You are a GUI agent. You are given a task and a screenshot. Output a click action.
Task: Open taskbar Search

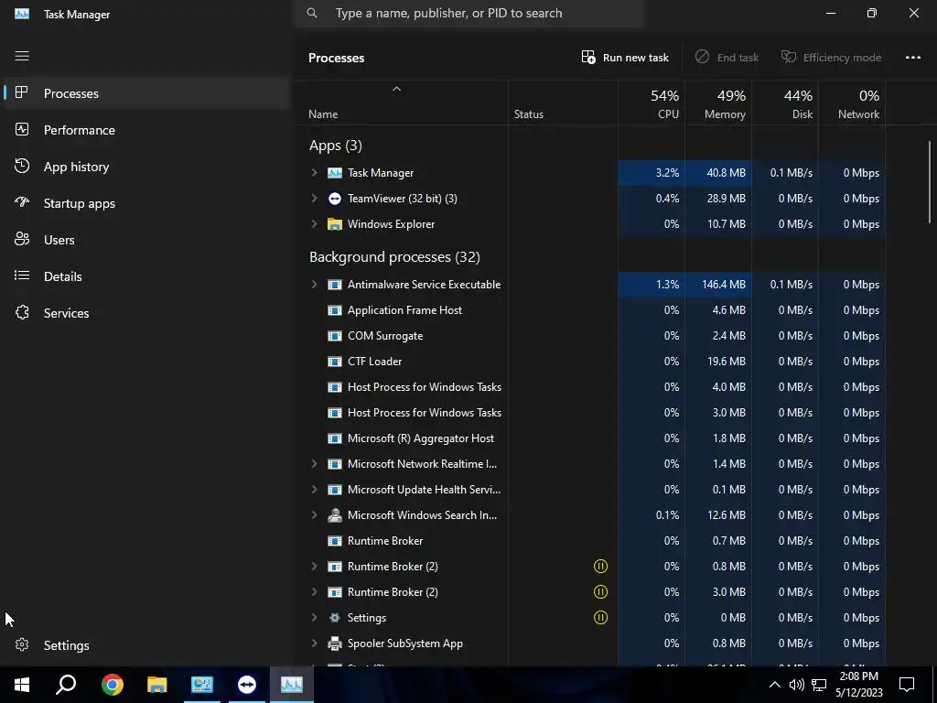coord(66,685)
